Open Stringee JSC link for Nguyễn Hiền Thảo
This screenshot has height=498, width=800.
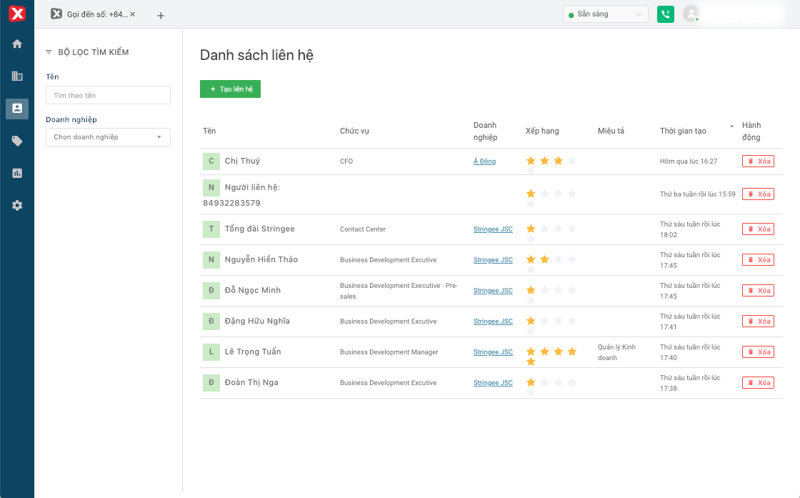[x=493, y=259]
